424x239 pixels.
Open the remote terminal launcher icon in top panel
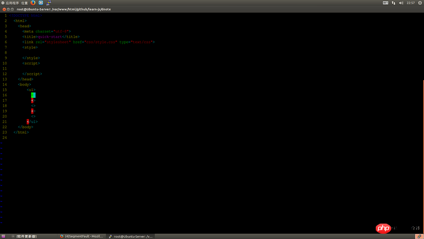pos(49,3)
